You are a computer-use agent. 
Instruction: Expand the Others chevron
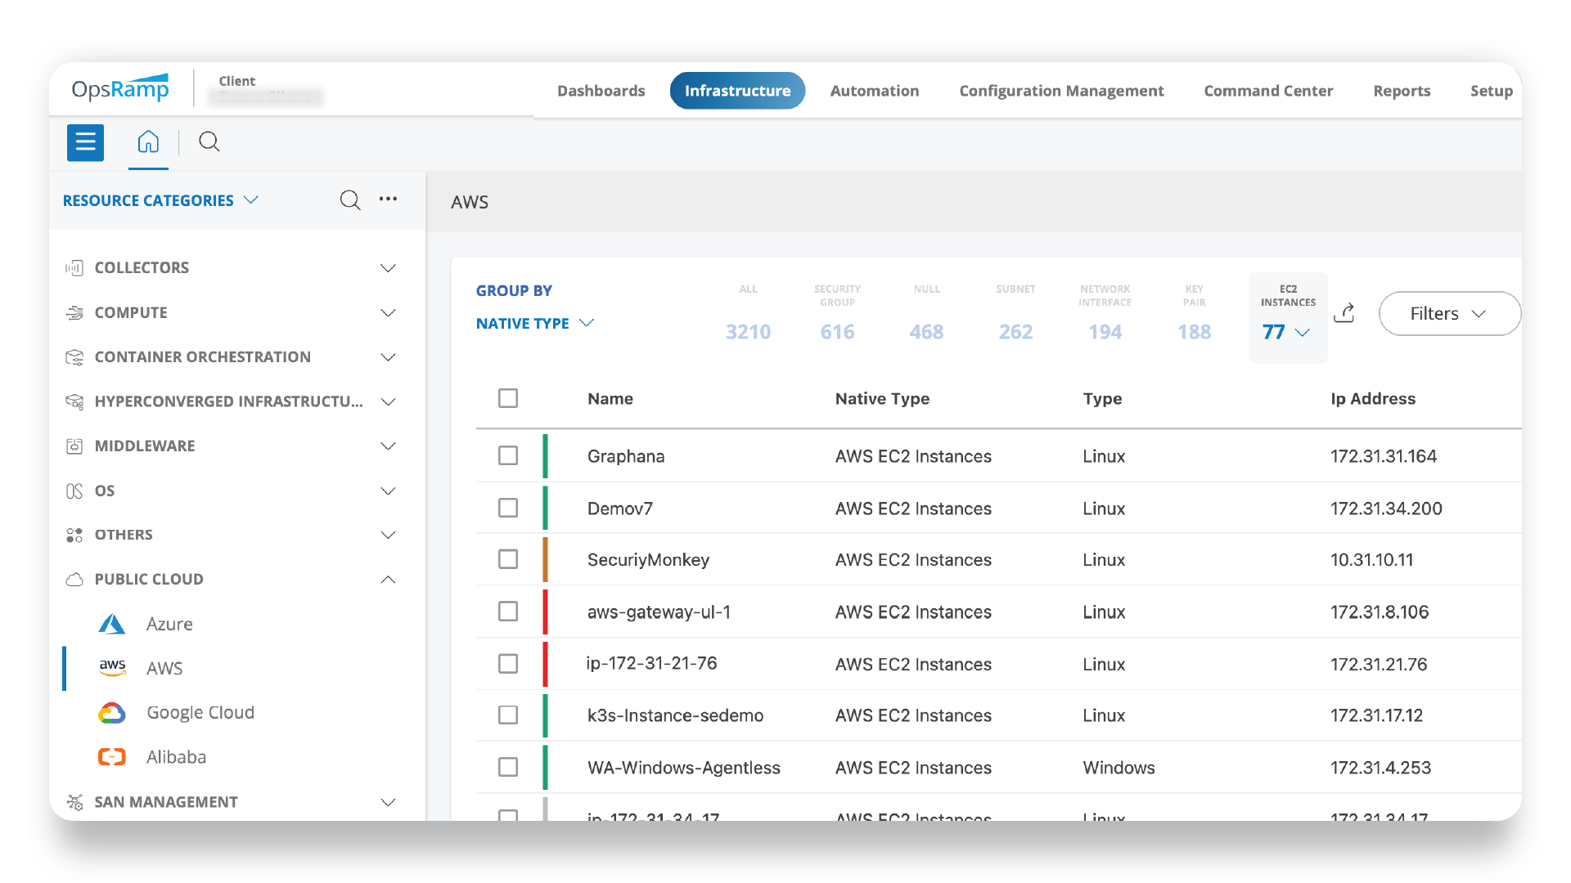point(389,535)
